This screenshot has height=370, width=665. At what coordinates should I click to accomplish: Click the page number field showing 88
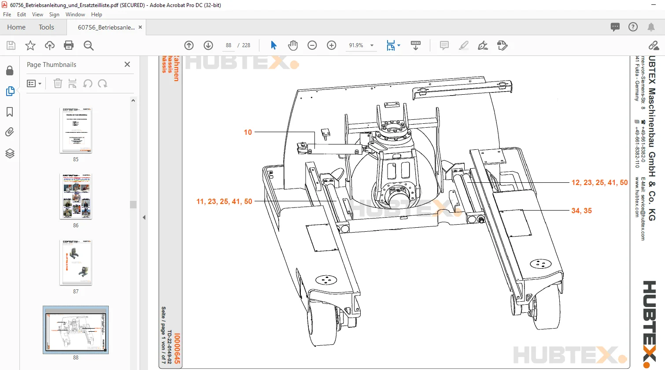tap(229, 45)
